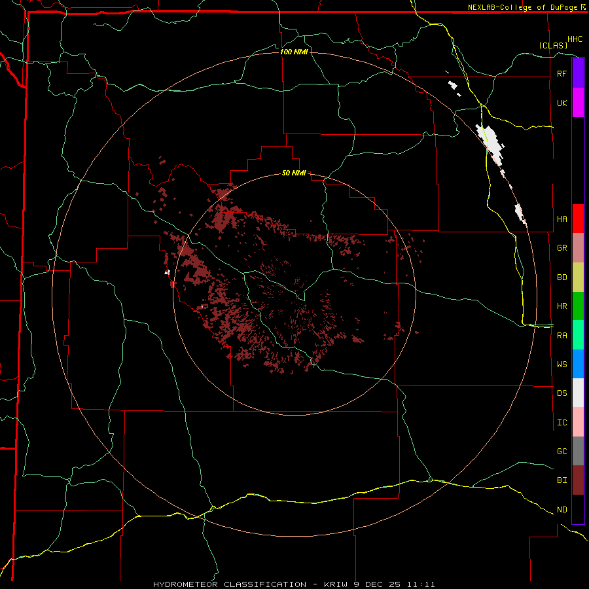Viewport: 589px width, 589px height.
Task: Click the IC legend label
Action: [562, 423]
